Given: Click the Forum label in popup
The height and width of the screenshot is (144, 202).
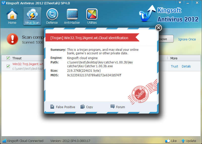Looking at the screenshot, I should pyautogui.click(x=120, y=107).
